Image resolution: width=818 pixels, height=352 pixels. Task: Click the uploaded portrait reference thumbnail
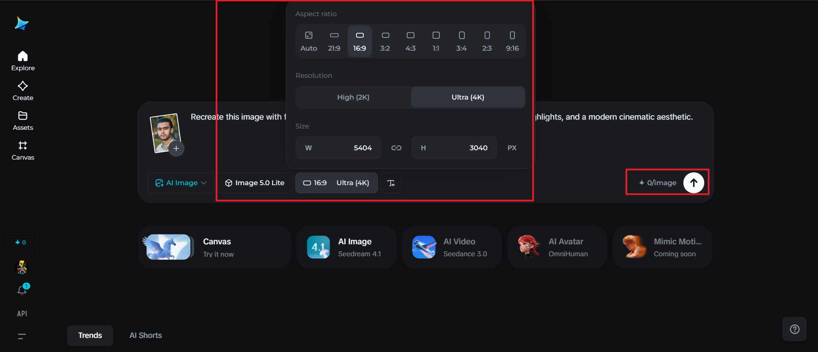(165, 133)
